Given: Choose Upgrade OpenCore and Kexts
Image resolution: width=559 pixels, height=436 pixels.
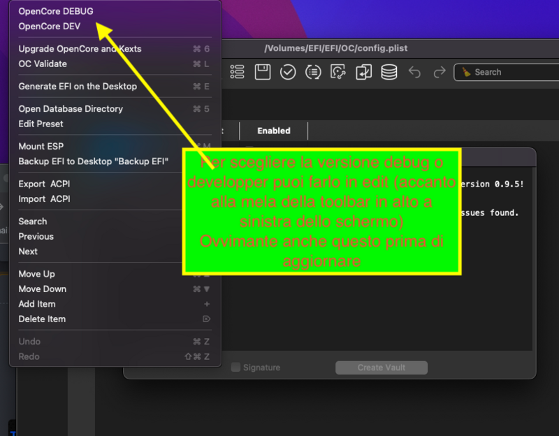Looking at the screenshot, I should (80, 49).
